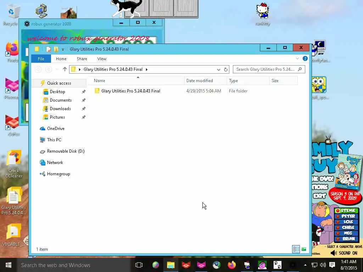
Task: Expand the ribbon with chevron
Action: (x=297, y=58)
